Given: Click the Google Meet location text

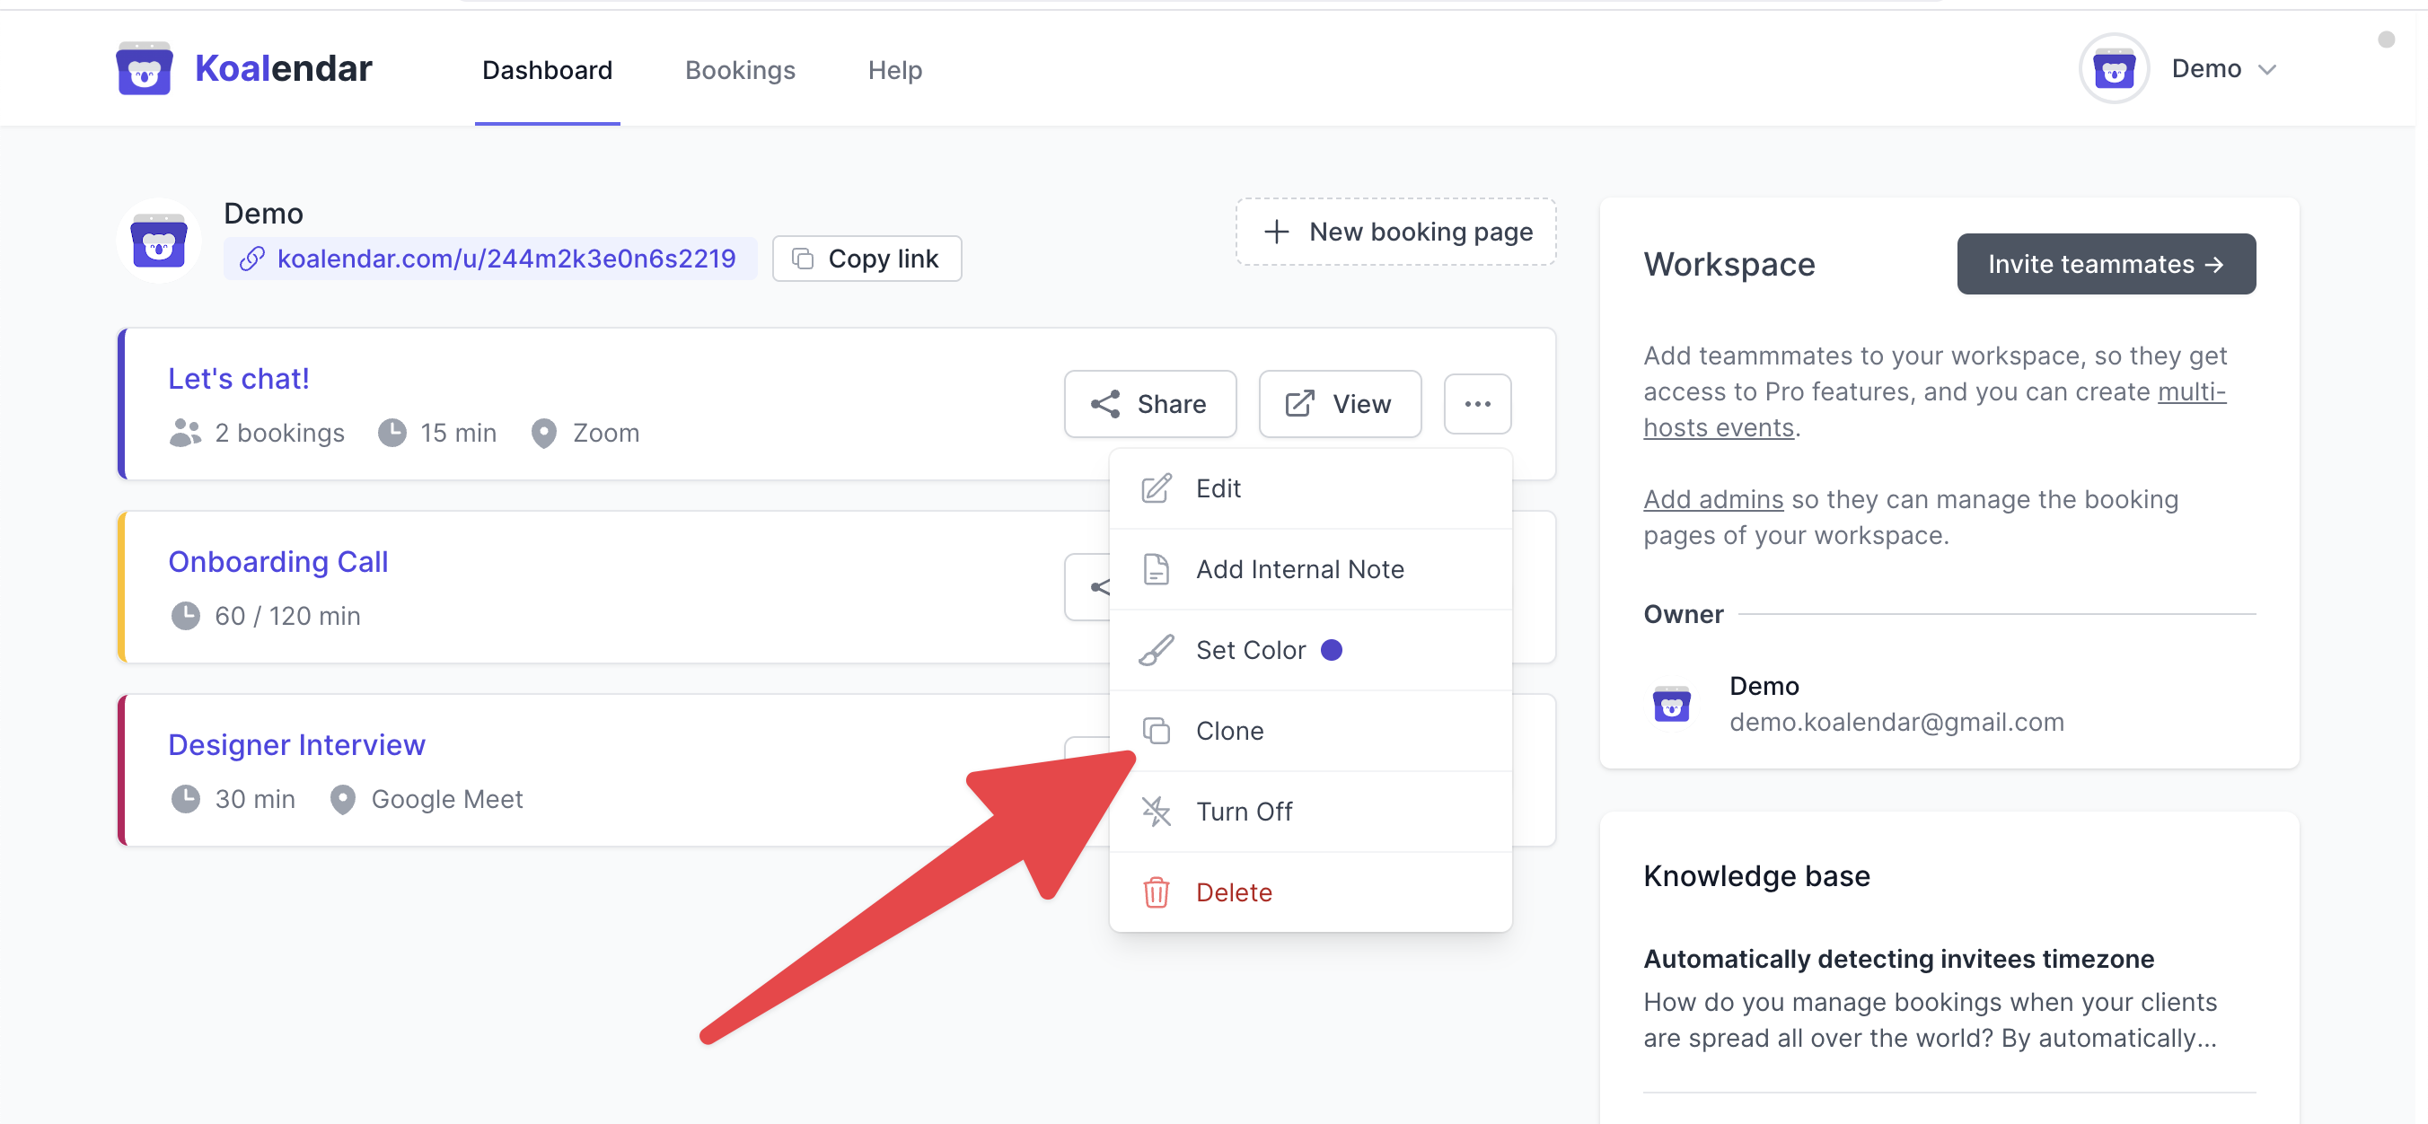Looking at the screenshot, I should point(447,799).
